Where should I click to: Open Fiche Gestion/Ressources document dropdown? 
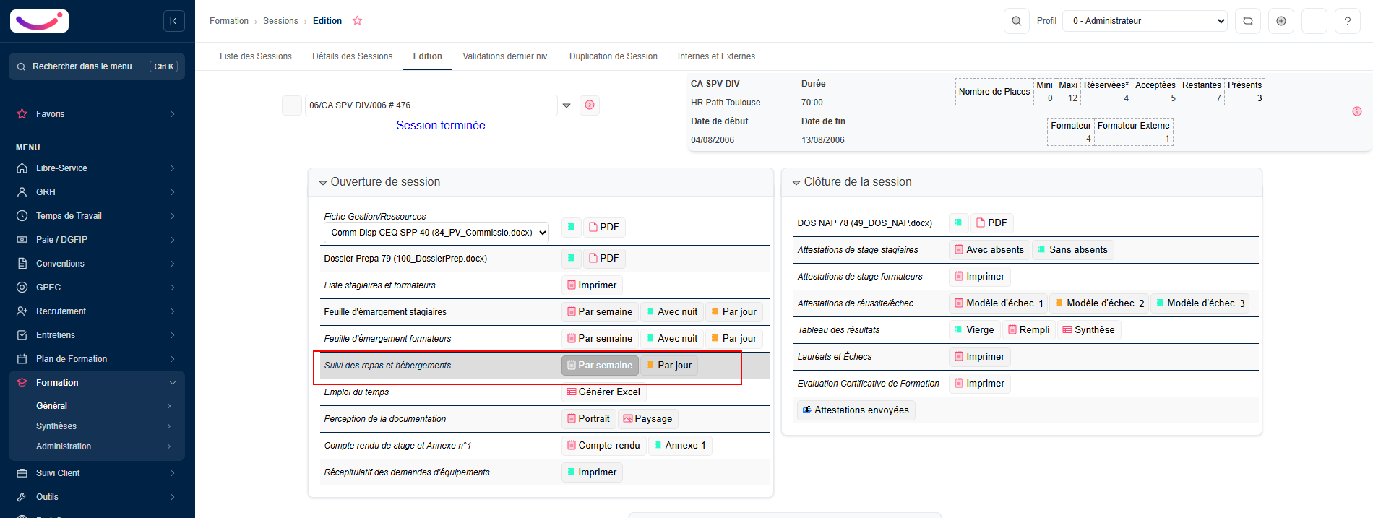(436, 233)
